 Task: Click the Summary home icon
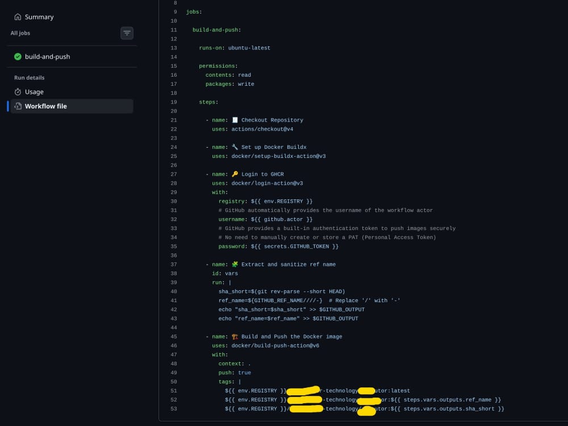tap(18, 17)
